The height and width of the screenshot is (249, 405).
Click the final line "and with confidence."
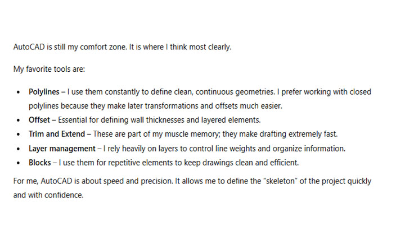point(48,196)
